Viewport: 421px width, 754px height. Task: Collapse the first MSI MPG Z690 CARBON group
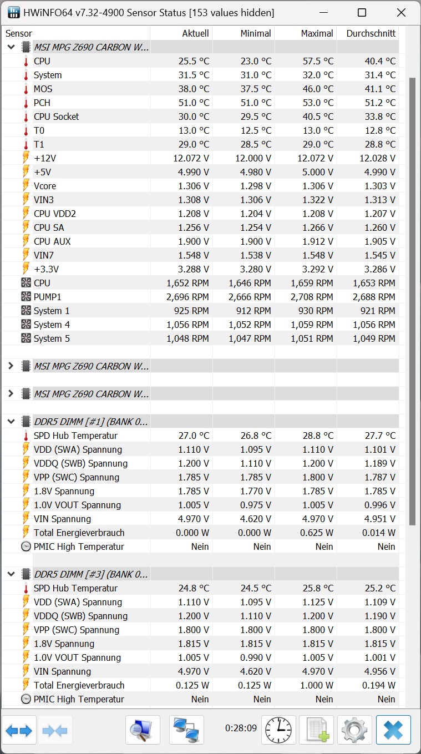pos(11,47)
